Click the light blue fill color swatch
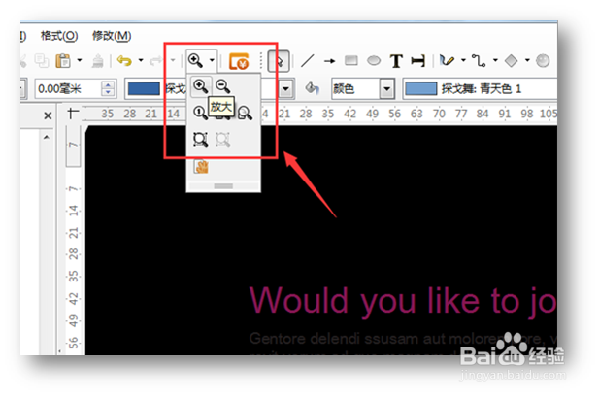Image resolution: width=599 pixels, height=396 pixels. pyautogui.click(x=421, y=89)
